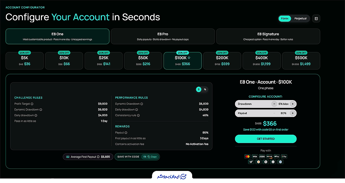Click the blue USDC coin icon
The height and width of the screenshot is (183, 345).
(x=280, y=162)
